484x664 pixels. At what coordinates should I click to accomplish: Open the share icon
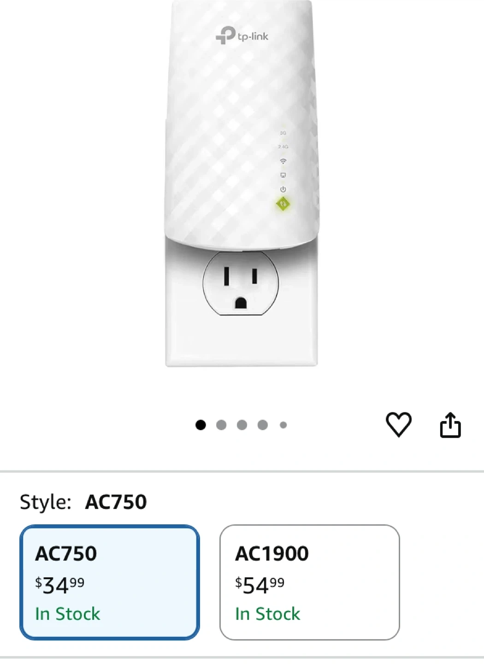point(450,425)
